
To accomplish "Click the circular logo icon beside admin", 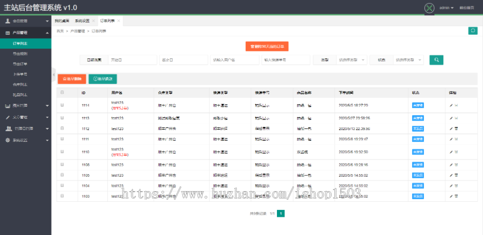I will point(429,8).
